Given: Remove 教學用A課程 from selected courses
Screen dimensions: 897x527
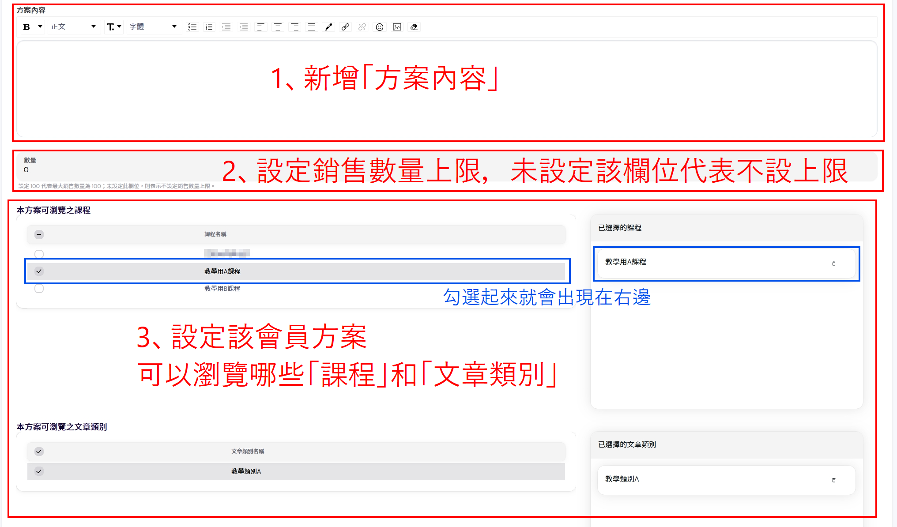Looking at the screenshot, I should 833,263.
